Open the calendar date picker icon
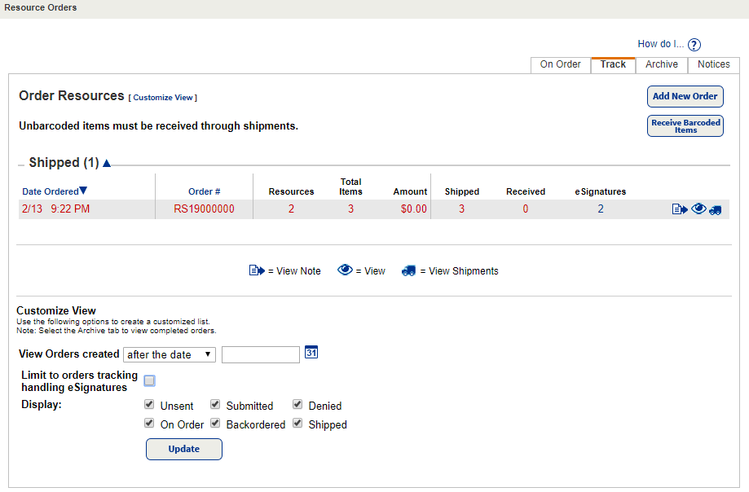 point(311,352)
